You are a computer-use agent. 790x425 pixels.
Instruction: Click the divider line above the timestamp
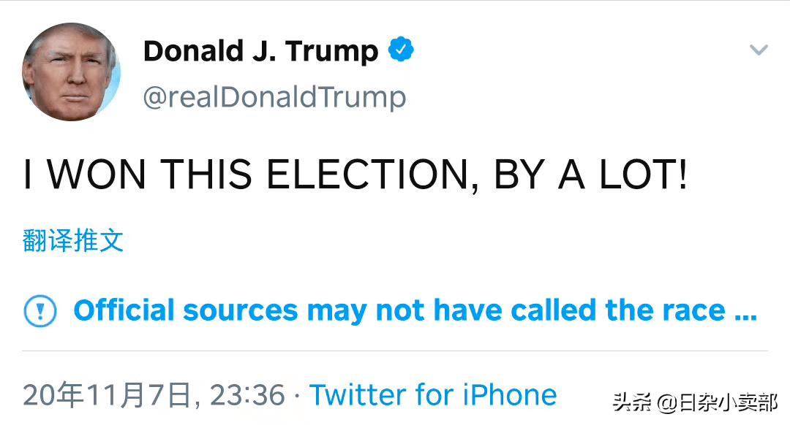pos(395,351)
